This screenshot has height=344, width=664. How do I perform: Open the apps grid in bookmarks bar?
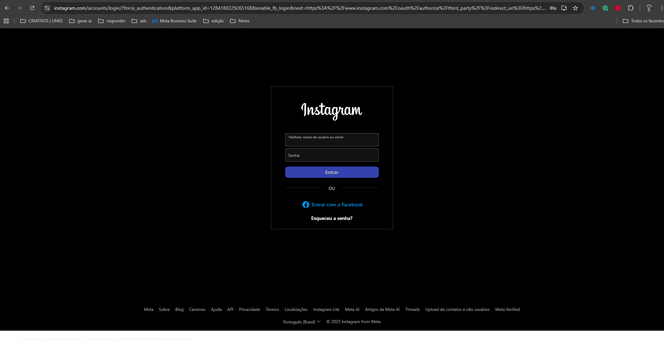(x=6, y=21)
